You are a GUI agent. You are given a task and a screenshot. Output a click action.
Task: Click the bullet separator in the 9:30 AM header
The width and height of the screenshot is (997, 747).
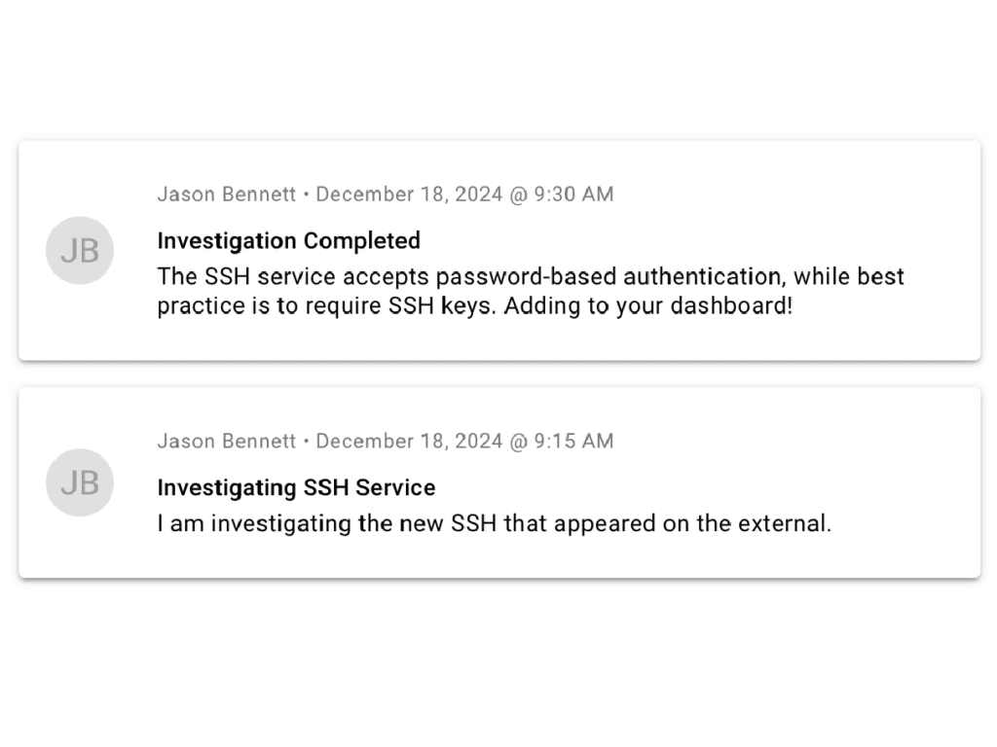pos(306,194)
